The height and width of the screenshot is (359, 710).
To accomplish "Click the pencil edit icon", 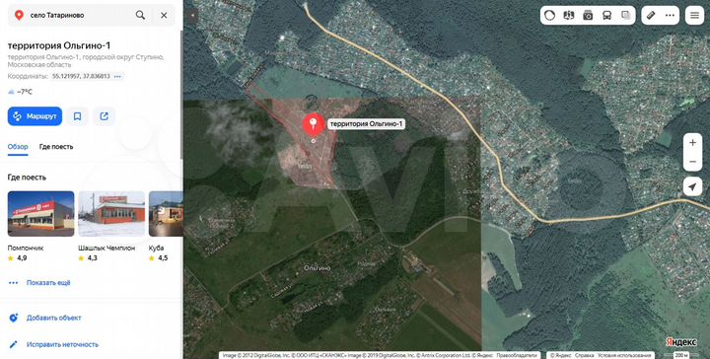I will point(14,344).
